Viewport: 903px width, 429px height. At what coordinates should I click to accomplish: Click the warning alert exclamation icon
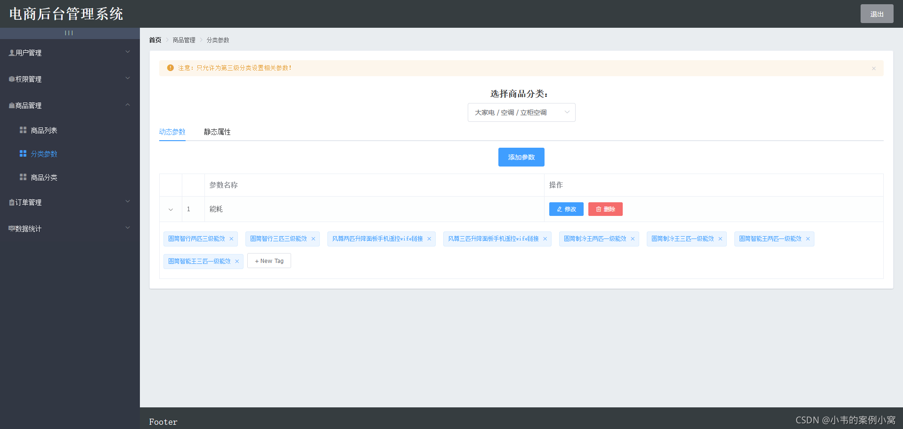[x=171, y=68]
